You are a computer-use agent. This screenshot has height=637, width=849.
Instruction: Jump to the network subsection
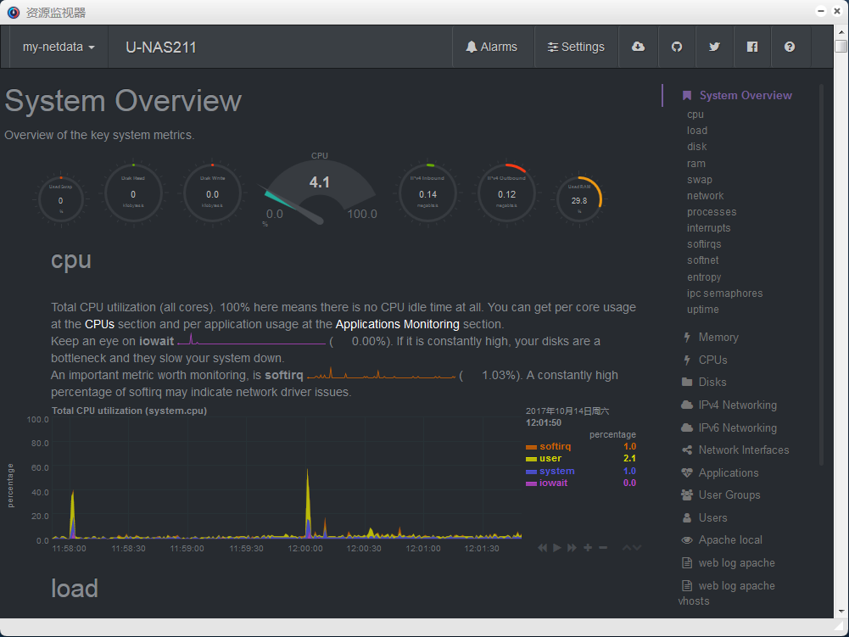pyautogui.click(x=705, y=196)
